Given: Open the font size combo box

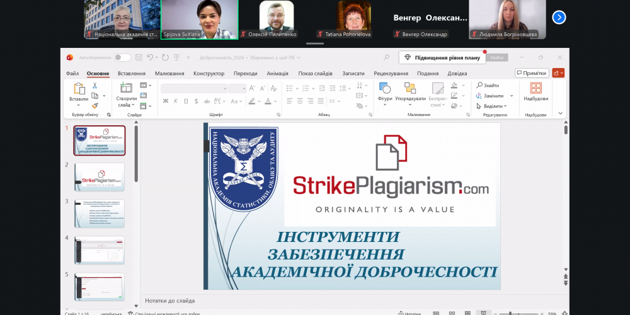Looking at the screenshot, I should 237,88.
